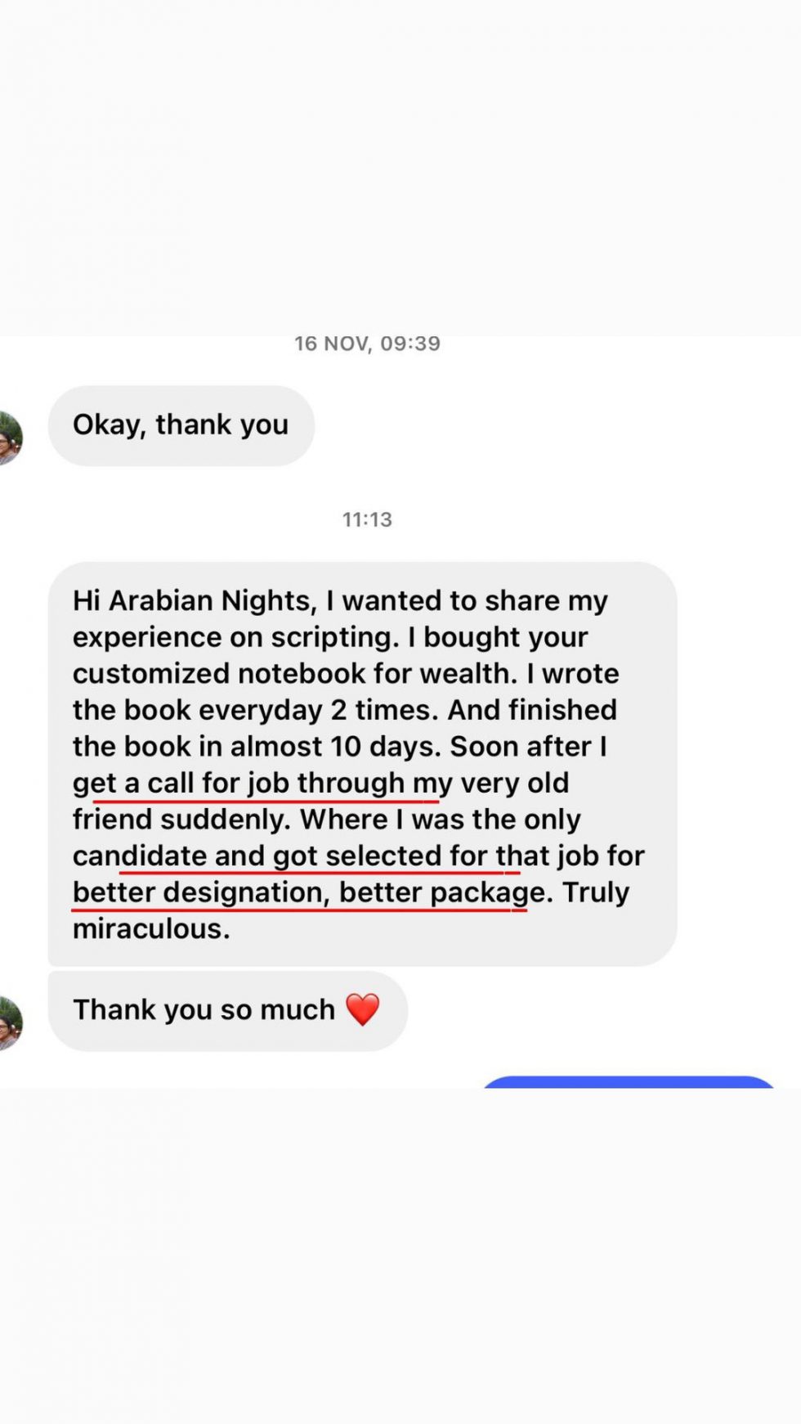801x1424 pixels.
Task: Tap the blue outgoing message bubble
Action: point(628,1082)
